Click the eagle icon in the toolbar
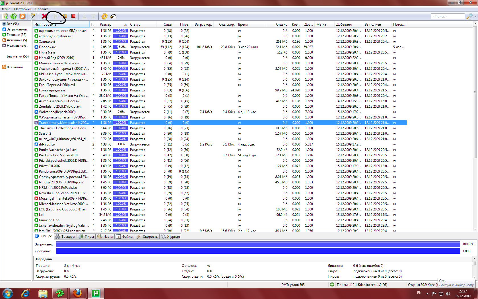The image size is (478, 299). tap(113, 17)
